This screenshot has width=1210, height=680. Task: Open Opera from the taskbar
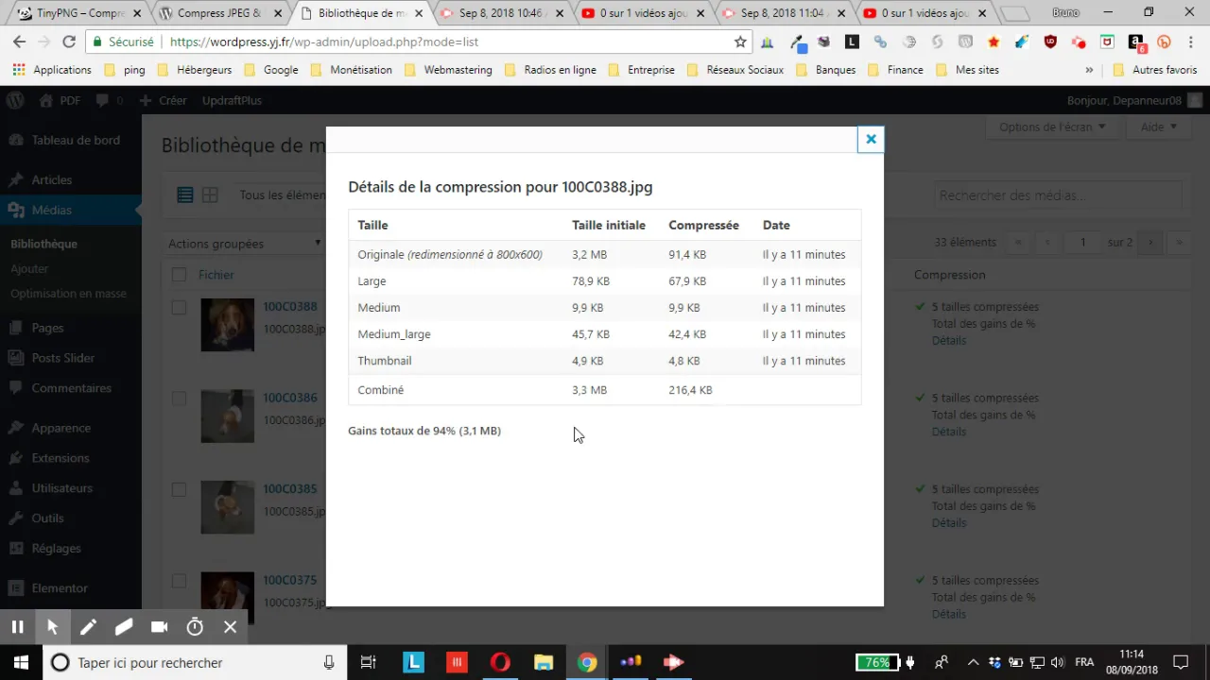click(500, 662)
